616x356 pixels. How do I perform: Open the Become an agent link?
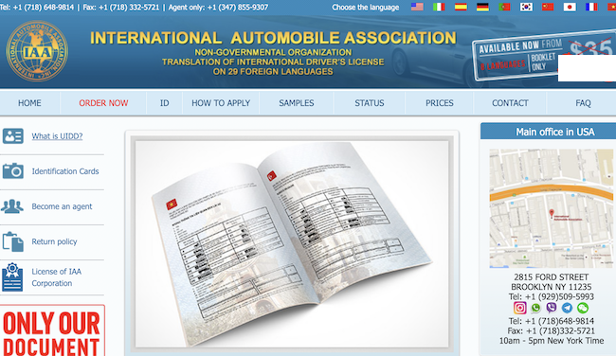point(62,206)
